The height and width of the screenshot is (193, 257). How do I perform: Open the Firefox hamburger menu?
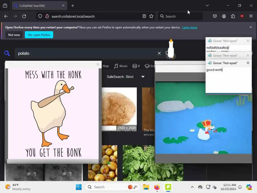point(251,16)
